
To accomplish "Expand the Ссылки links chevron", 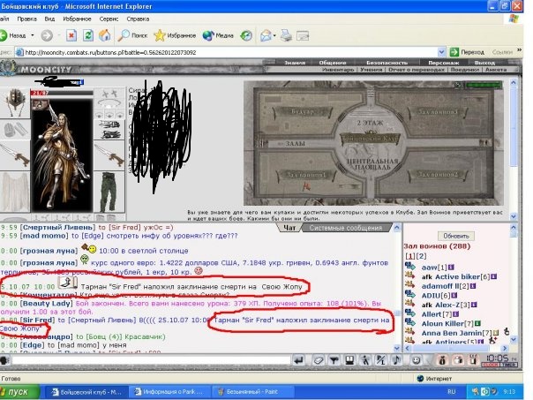I will click(x=520, y=50).
